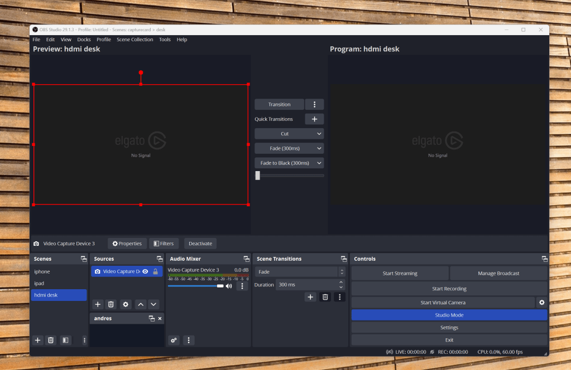Open advanced audio properties gears icon
This screenshot has height=370, width=571.
pyautogui.click(x=174, y=340)
